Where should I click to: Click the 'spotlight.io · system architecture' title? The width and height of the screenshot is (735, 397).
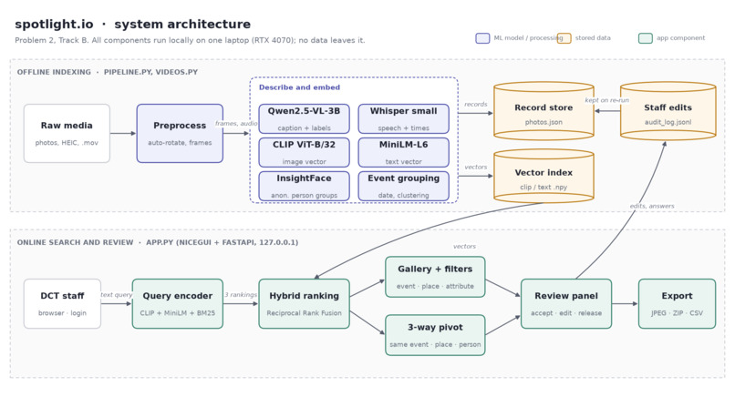click(132, 24)
